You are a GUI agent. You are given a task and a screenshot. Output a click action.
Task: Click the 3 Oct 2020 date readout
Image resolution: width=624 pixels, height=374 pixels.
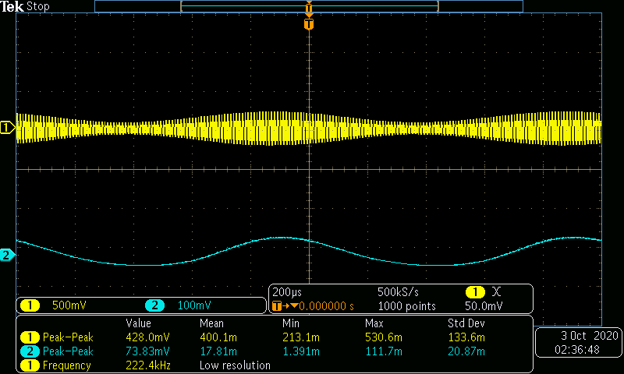[590, 336]
